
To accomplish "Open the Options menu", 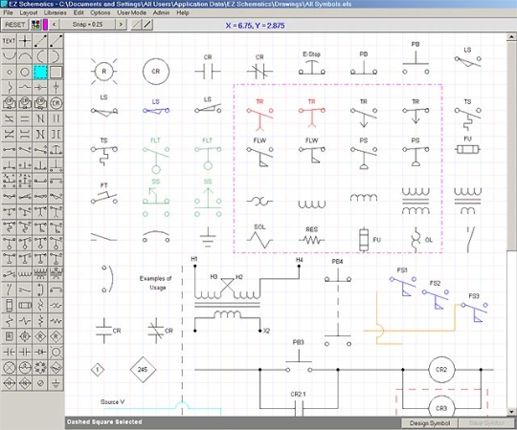I will pos(101,12).
